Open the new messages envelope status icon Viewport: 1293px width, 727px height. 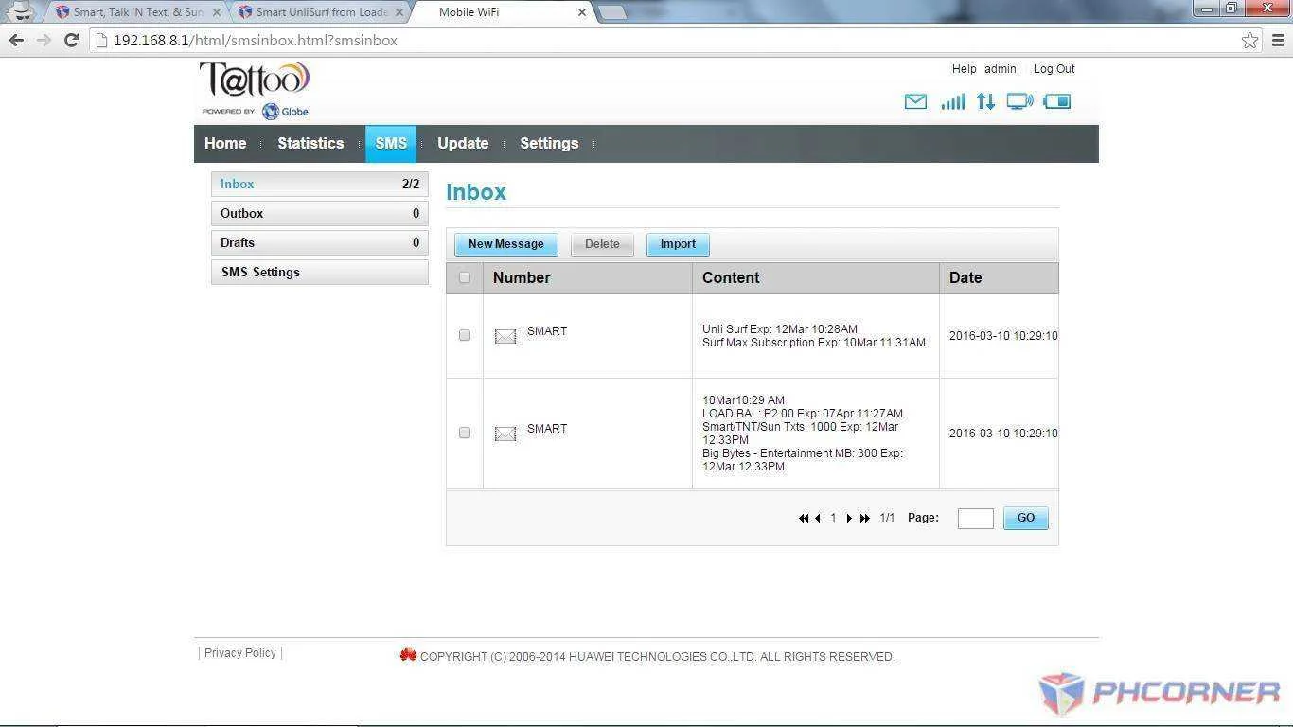point(915,101)
